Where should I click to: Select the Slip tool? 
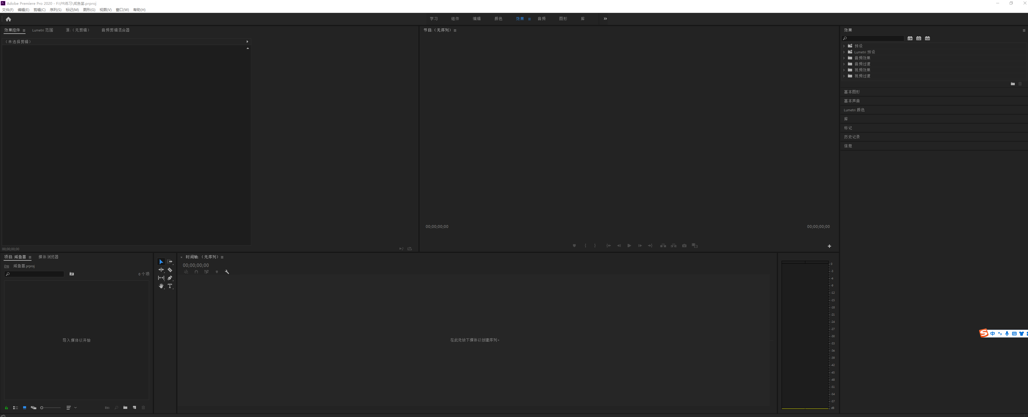[161, 278]
